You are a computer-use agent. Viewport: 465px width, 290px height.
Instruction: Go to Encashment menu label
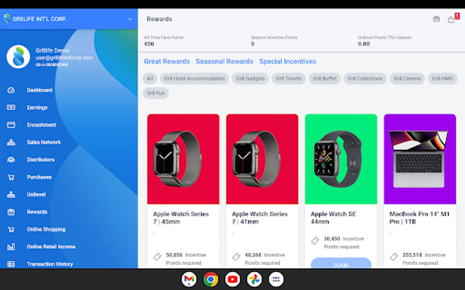[x=41, y=125]
